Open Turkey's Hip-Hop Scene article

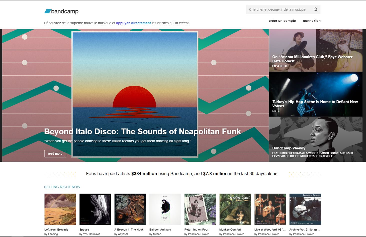point(316,94)
